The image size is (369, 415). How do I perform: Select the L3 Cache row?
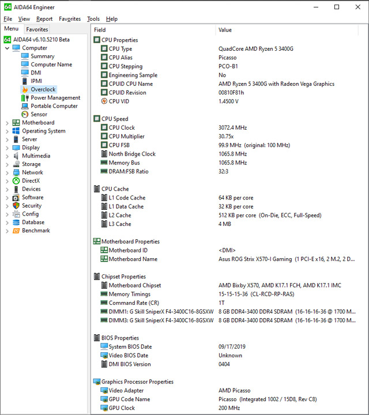point(228,224)
